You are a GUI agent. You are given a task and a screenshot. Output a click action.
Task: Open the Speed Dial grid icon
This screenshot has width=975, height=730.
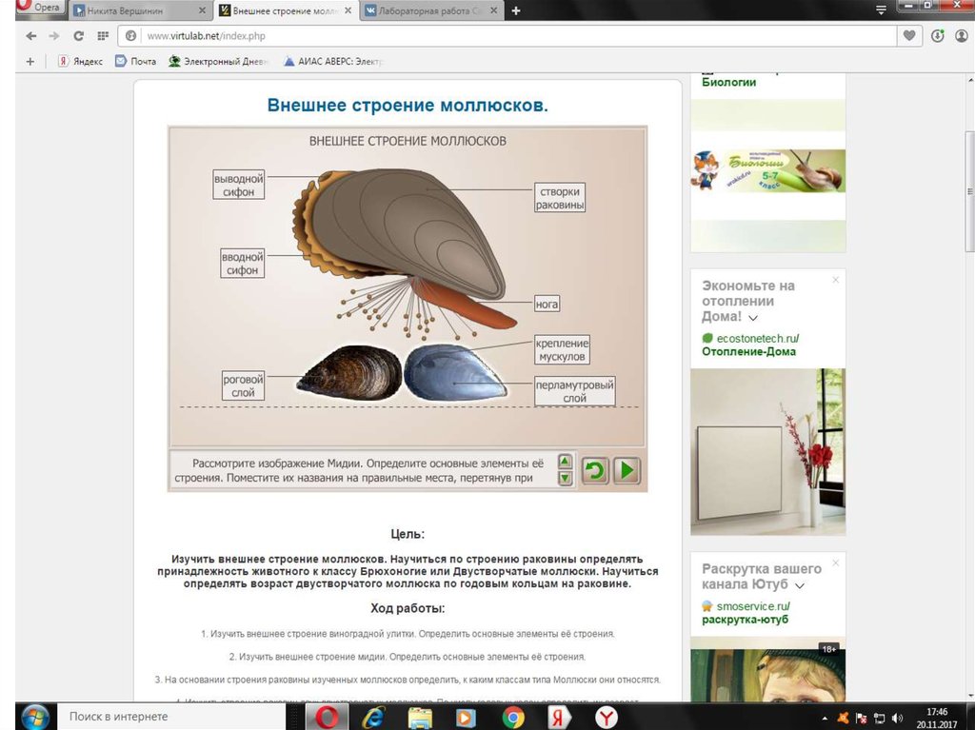click(x=103, y=36)
